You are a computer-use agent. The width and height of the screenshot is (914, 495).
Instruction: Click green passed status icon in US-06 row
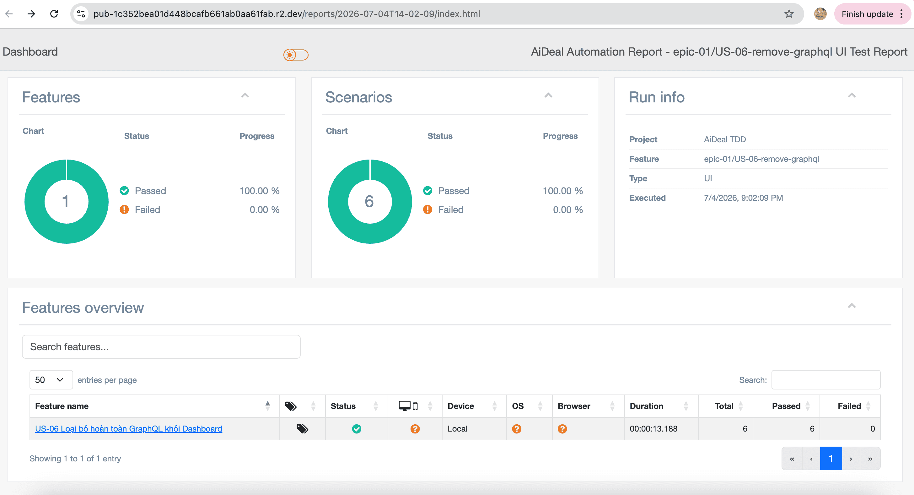357,429
